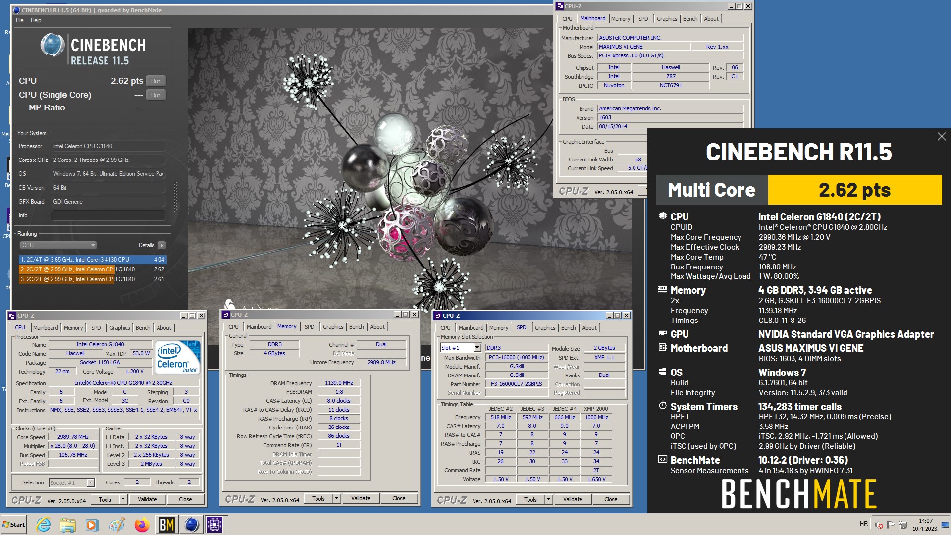951x535 pixels.
Task: Click Validate in the left CPU-Z window
Action: [147, 499]
